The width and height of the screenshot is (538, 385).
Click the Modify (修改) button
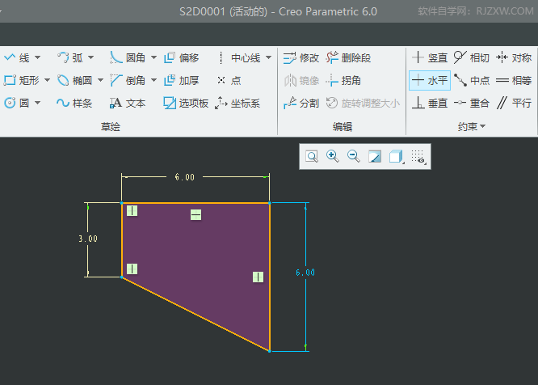tap(301, 57)
